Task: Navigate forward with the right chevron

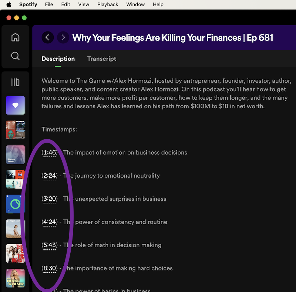Action: 63,37
